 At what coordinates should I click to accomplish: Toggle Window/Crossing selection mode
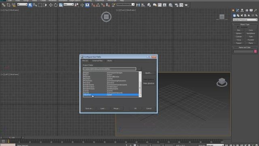[45, 5]
